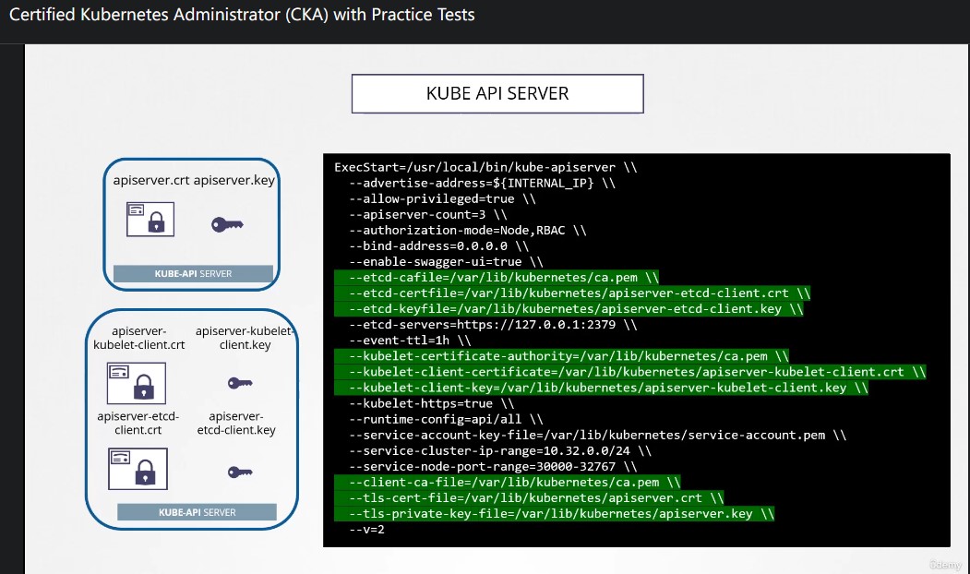Click the --enable-swagger-ui=true line
The width and height of the screenshot is (970, 574).
[446, 262]
